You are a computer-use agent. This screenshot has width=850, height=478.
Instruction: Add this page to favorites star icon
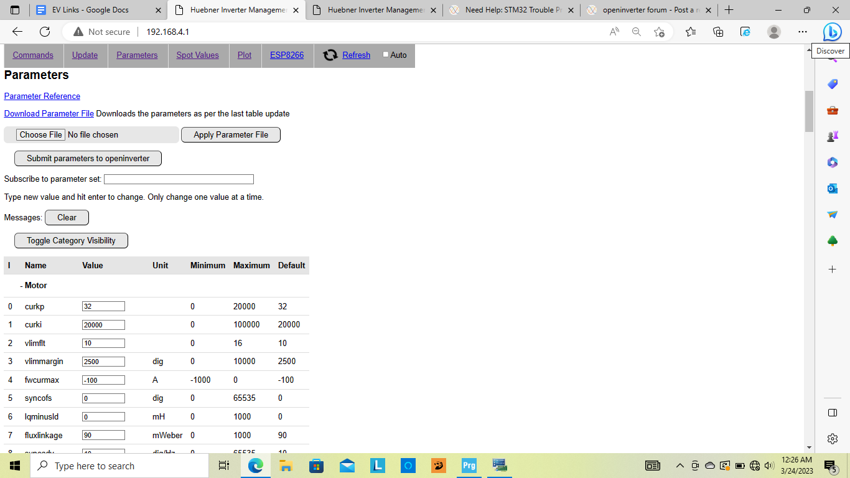pos(659,32)
